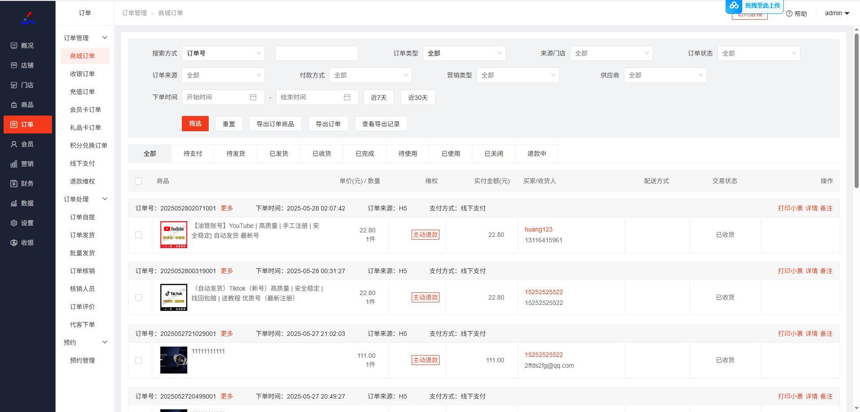
Task: Check the 11111111111 order row checkbox
Action: tap(138, 360)
